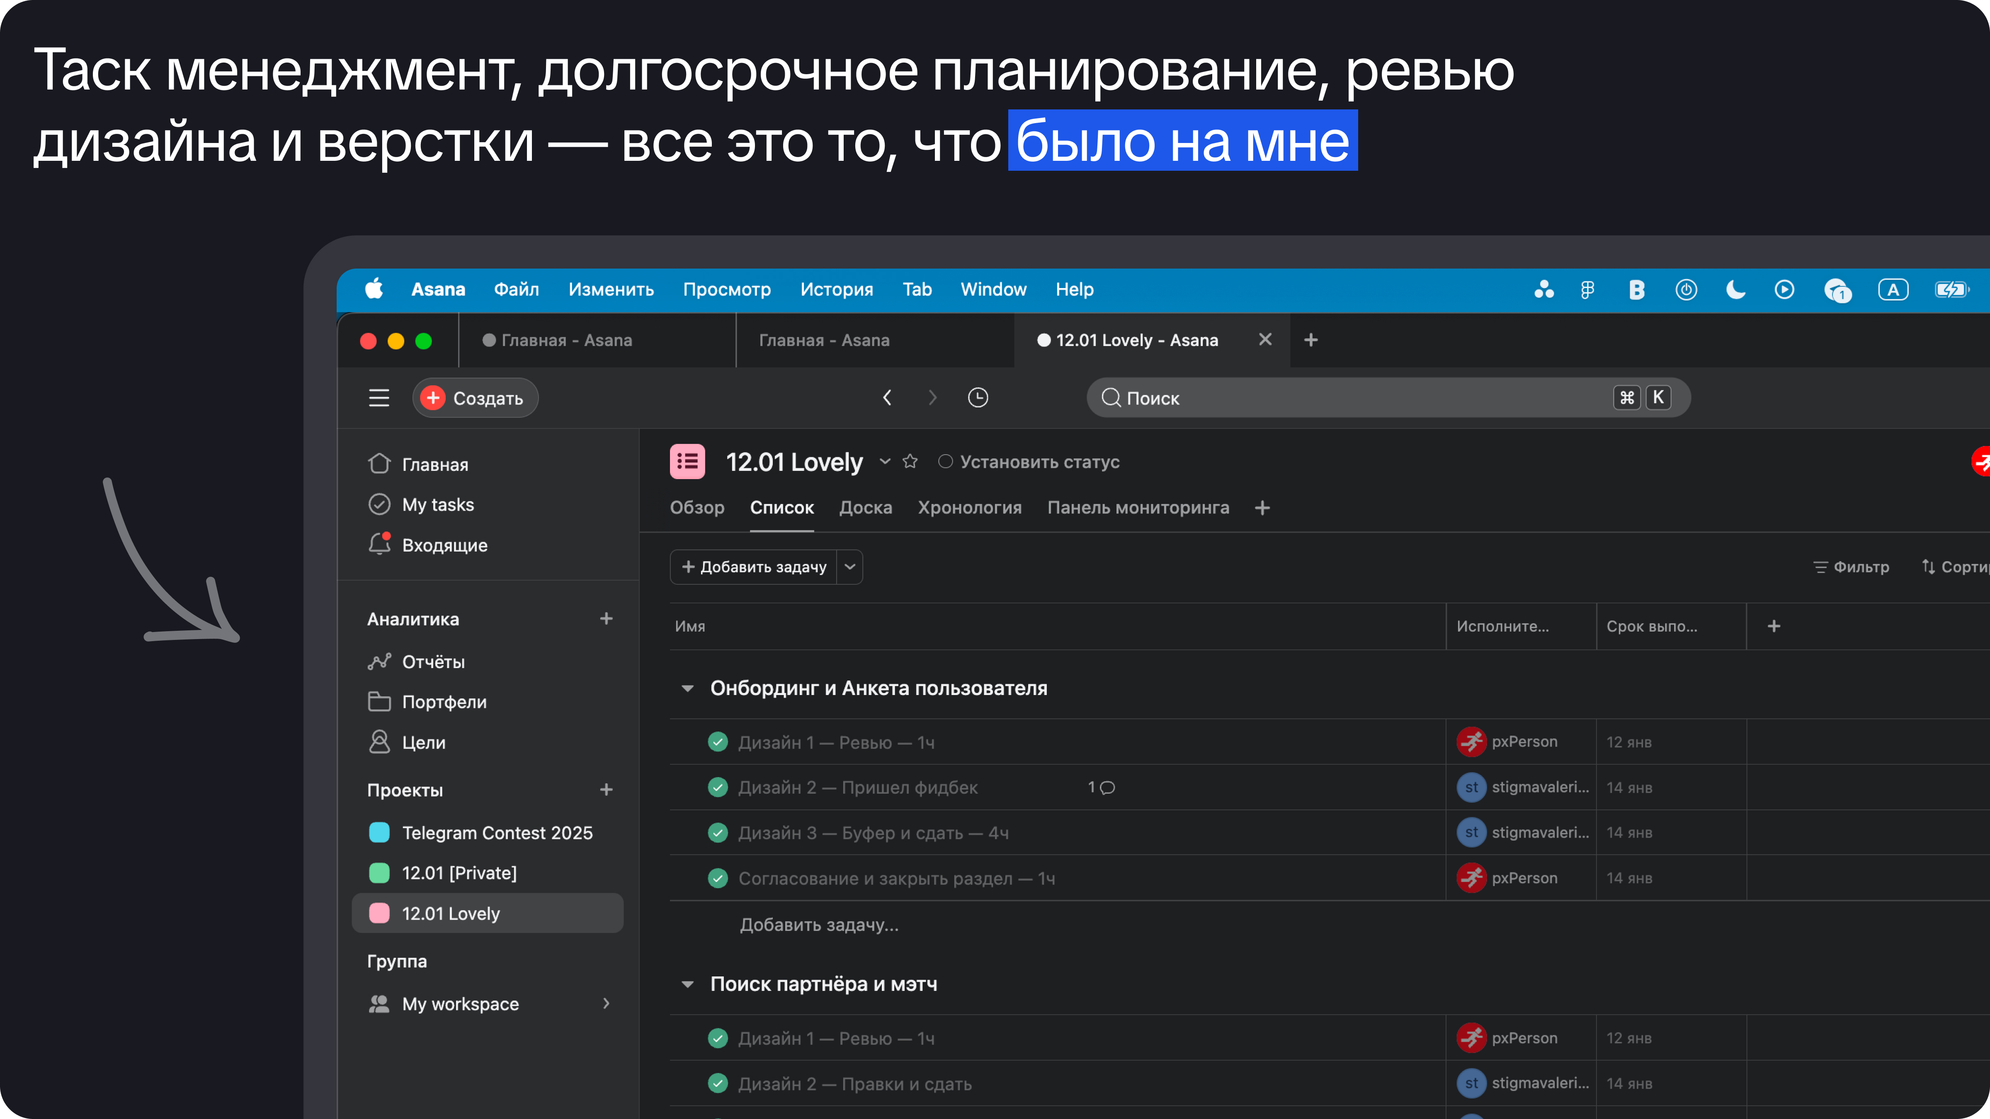1990x1119 pixels.
Task: Open the История menu in menu bar
Action: coord(836,290)
